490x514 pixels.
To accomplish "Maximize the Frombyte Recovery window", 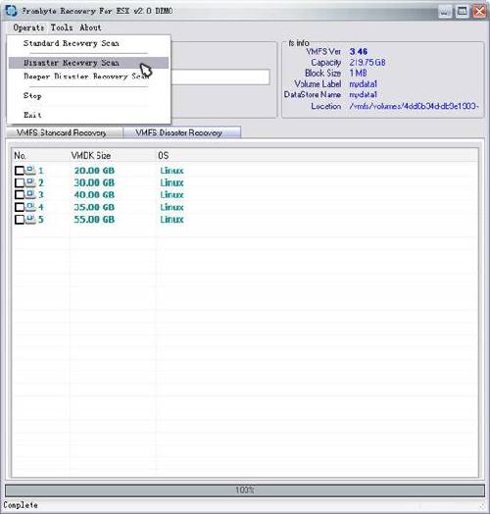I will (463, 12).
